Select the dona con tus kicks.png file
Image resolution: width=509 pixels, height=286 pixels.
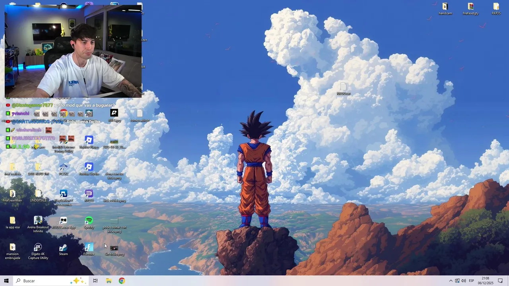[x=114, y=170]
